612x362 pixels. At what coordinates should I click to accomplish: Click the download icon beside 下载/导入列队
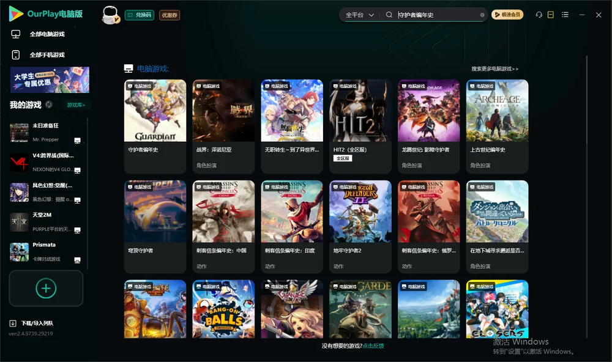[13, 323]
